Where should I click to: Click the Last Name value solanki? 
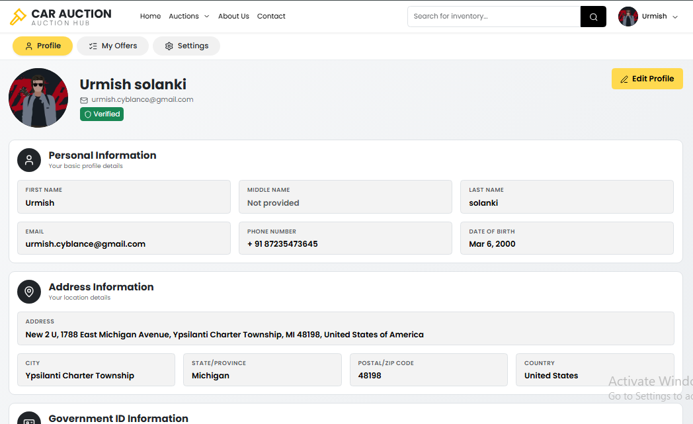click(x=483, y=203)
